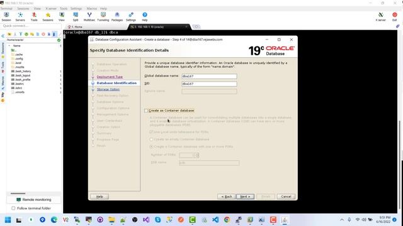This screenshot has width=403, height=226.
Task: Open the View menu
Action: (37, 8)
